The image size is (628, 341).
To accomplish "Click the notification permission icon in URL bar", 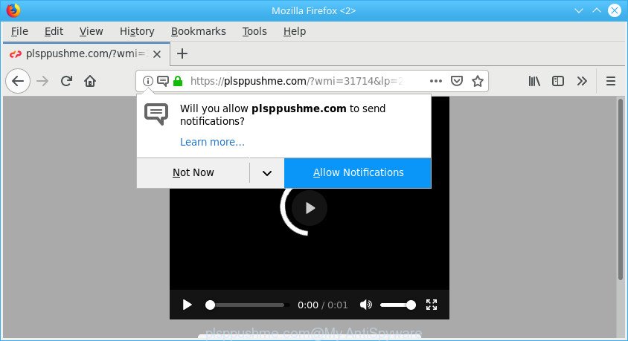I will (x=163, y=81).
